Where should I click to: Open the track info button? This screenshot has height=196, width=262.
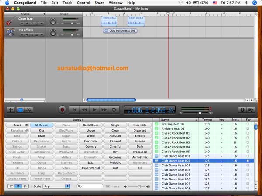(x=242, y=110)
